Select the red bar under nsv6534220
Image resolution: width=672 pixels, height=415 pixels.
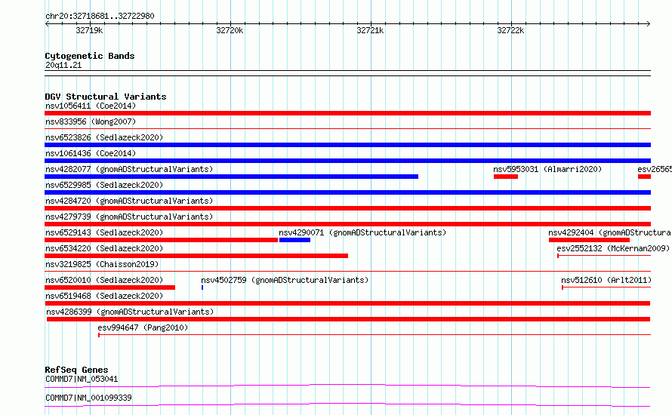(196, 256)
